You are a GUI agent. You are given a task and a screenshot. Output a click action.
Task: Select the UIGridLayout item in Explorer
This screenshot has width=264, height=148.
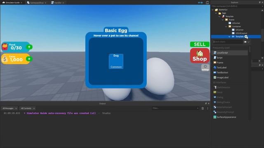click(x=241, y=33)
